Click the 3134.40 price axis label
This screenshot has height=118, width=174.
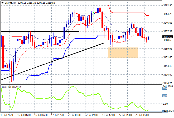pos(168,75)
